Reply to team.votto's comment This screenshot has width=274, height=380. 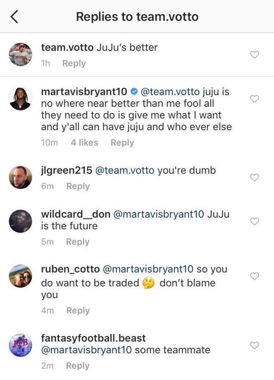tap(74, 63)
